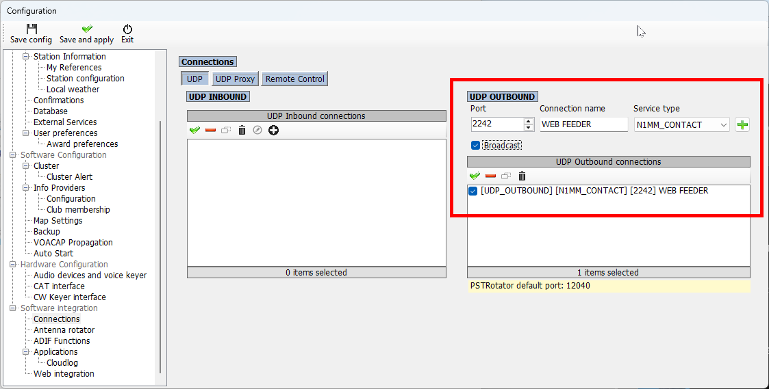Open Local weather in the tree
The width and height of the screenshot is (769, 389).
73,89
